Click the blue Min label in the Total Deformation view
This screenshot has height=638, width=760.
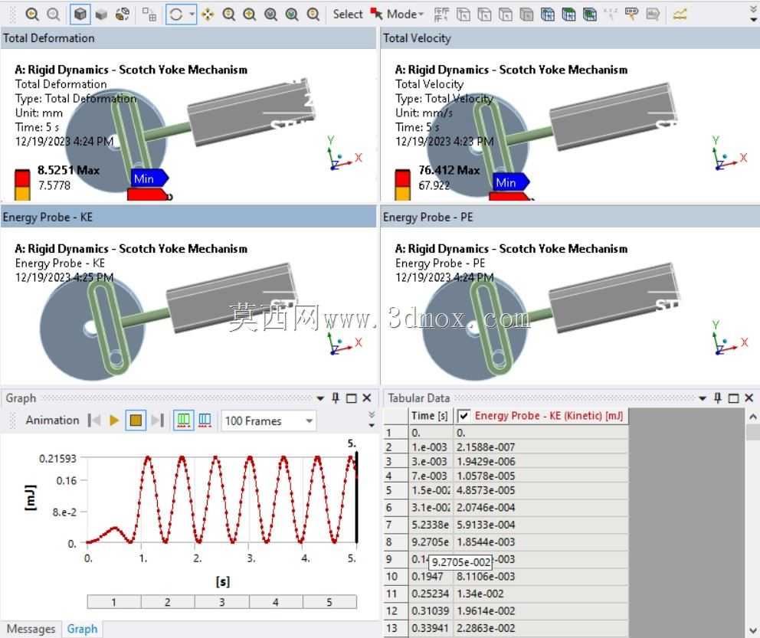pos(149,178)
